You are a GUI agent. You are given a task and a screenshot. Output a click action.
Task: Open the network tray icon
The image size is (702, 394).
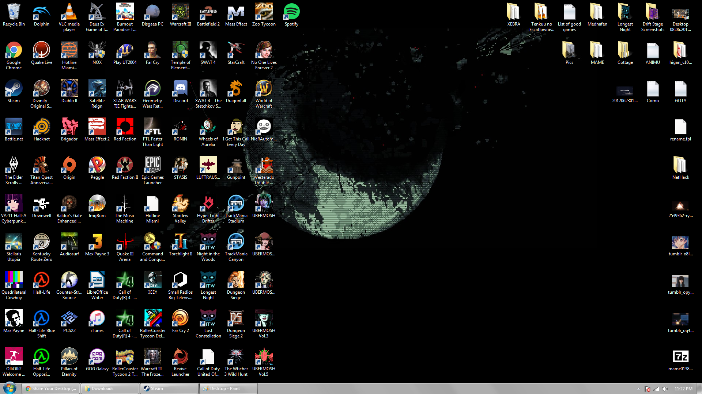656,389
